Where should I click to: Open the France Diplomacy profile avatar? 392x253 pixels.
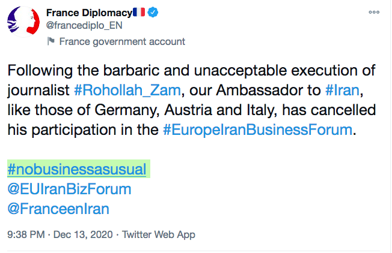point(22,25)
